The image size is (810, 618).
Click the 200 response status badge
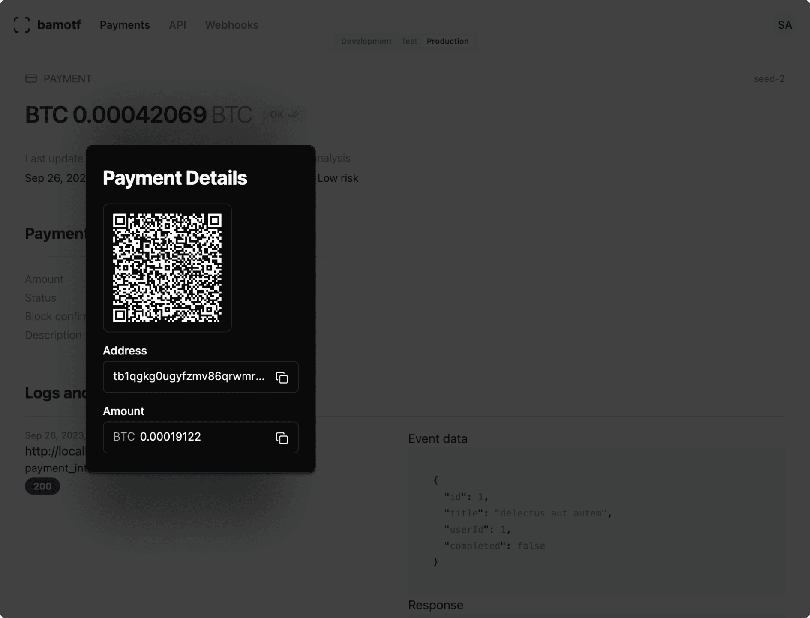42,486
